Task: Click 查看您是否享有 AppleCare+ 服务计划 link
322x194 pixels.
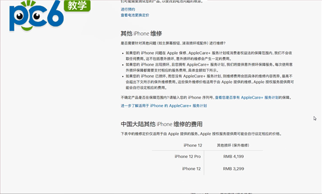Action: coord(247,97)
